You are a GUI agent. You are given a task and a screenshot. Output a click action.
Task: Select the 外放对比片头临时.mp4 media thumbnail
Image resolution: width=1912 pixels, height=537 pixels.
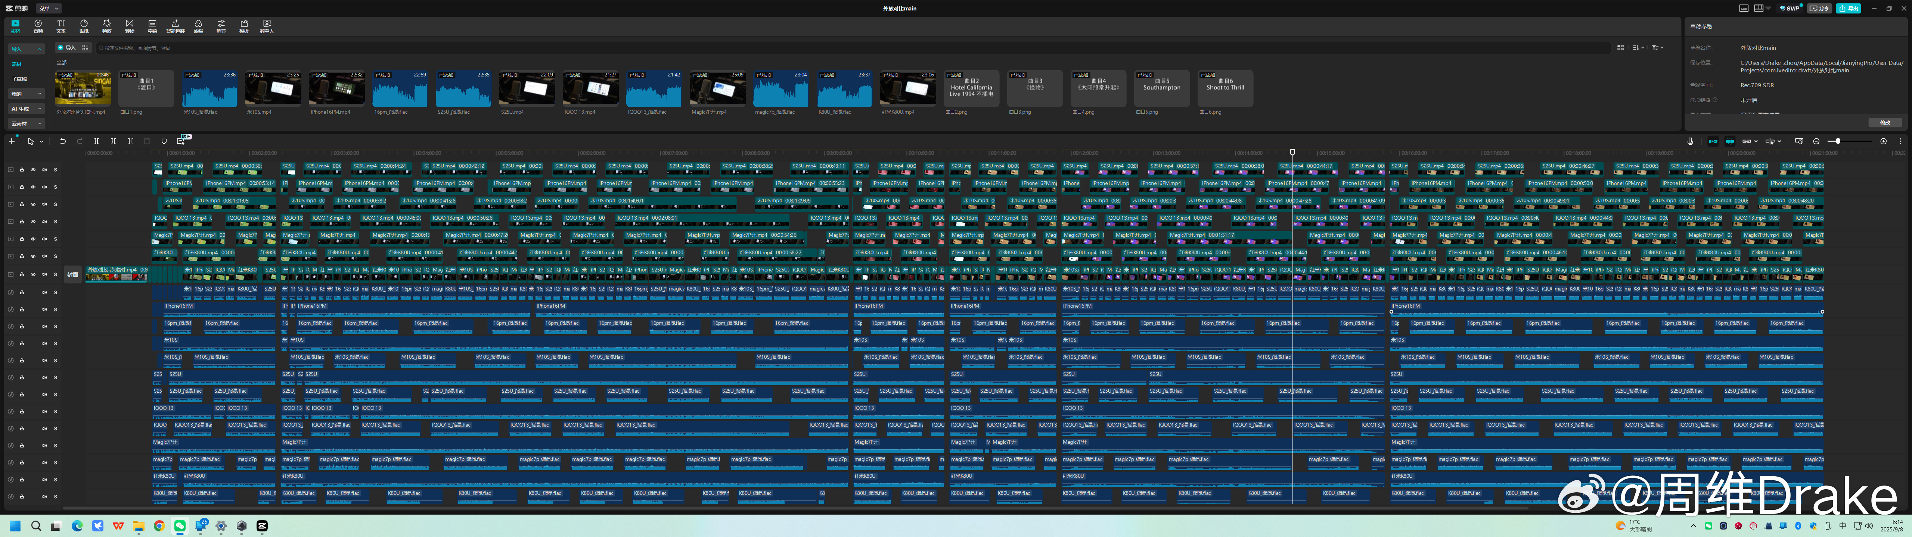point(83,88)
